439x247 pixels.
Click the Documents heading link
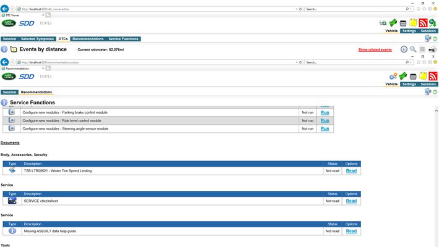pos(10,143)
